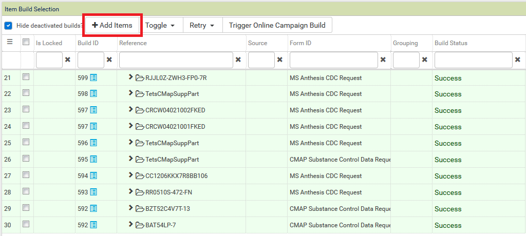Open the Toggle dropdown menu
Image resolution: width=526 pixels, height=236 pixels.
(160, 25)
